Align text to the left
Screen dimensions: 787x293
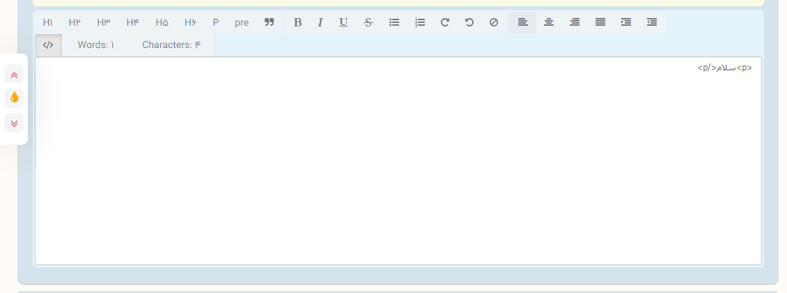[523, 22]
